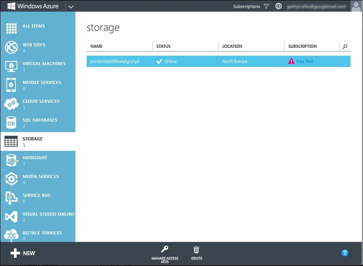The width and height of the screenshot is (363, 266).
Task: Click the user avatar icon
Action: [356, 6]
